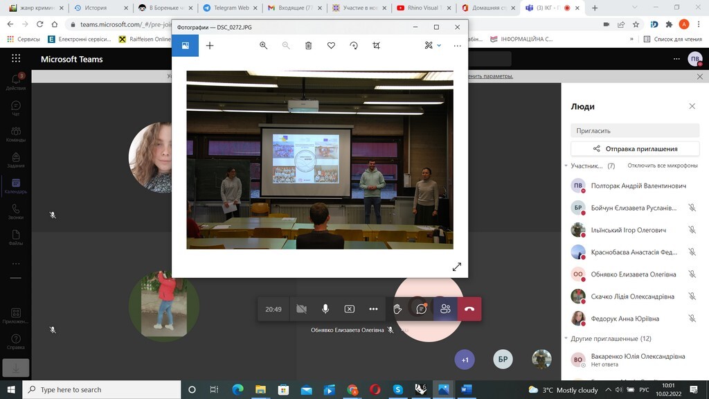The image size is (709, 399).
Task: Select participant Полторак Андрій Валентинович
Action: pyautogui.click(x=635, y=186)
